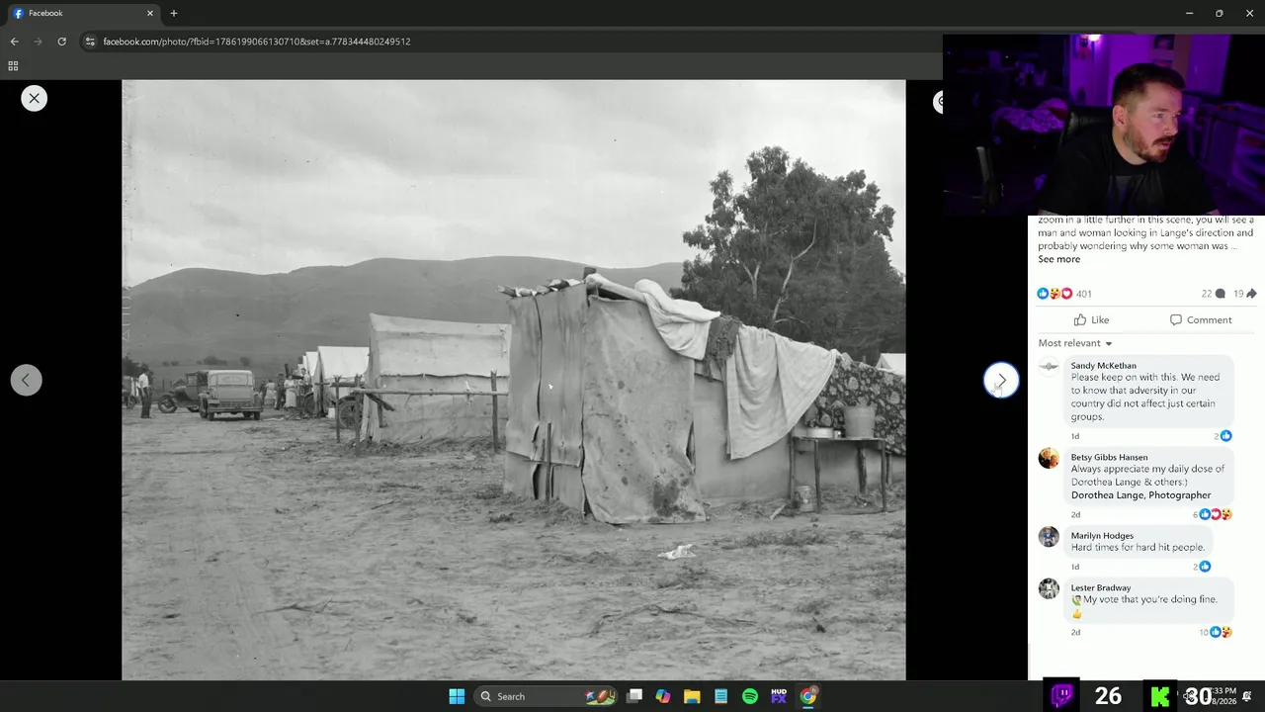Click Marilyn Hodges' avatar
1265x712 pixels.
[1049, 537]
